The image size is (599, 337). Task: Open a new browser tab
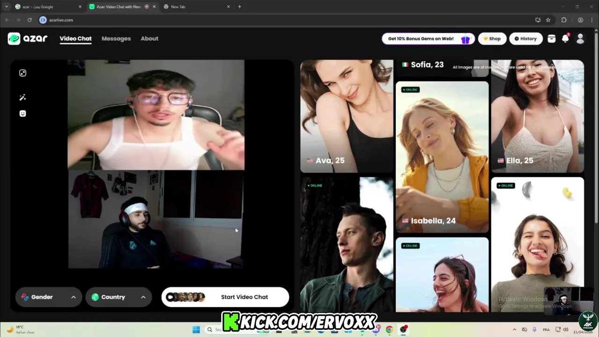240,7
